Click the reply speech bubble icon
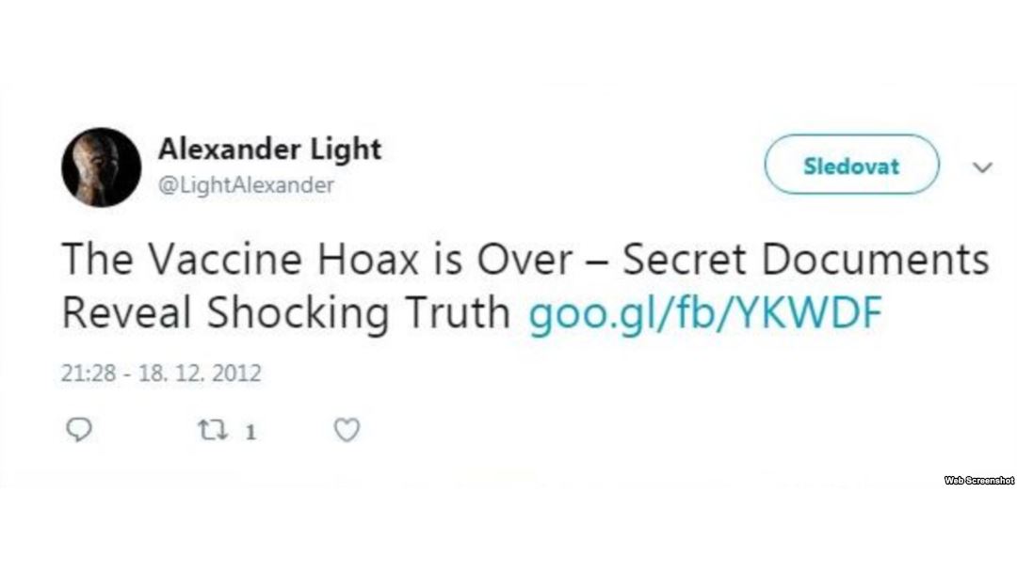Viewport: 1017px width, 572px height. click(79, 430)
